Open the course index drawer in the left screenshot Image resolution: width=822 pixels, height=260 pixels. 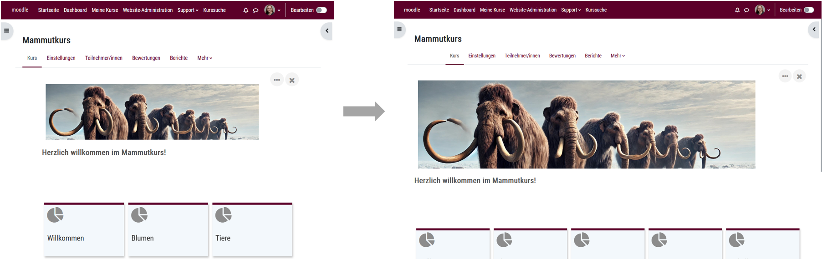(6, 31)
